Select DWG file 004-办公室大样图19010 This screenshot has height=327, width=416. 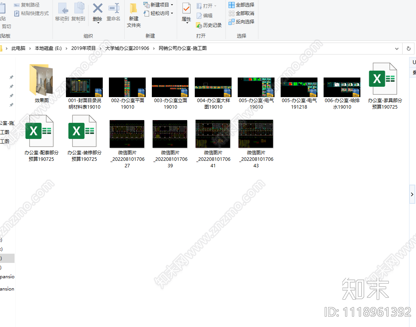click(213, 93)
